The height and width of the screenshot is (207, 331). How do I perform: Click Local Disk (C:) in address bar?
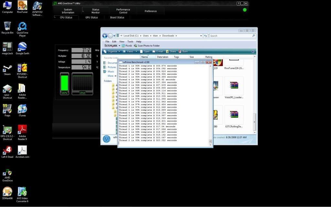pos(131,36)
